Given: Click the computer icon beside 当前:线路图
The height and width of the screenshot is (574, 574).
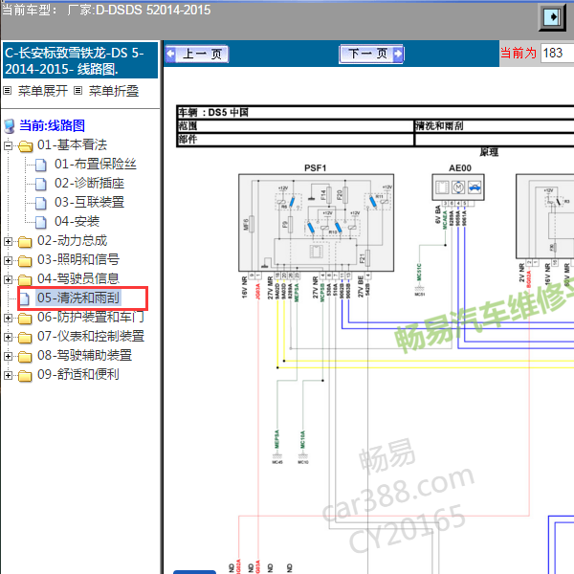Looking at the screenshot, I should click(10, 126).
